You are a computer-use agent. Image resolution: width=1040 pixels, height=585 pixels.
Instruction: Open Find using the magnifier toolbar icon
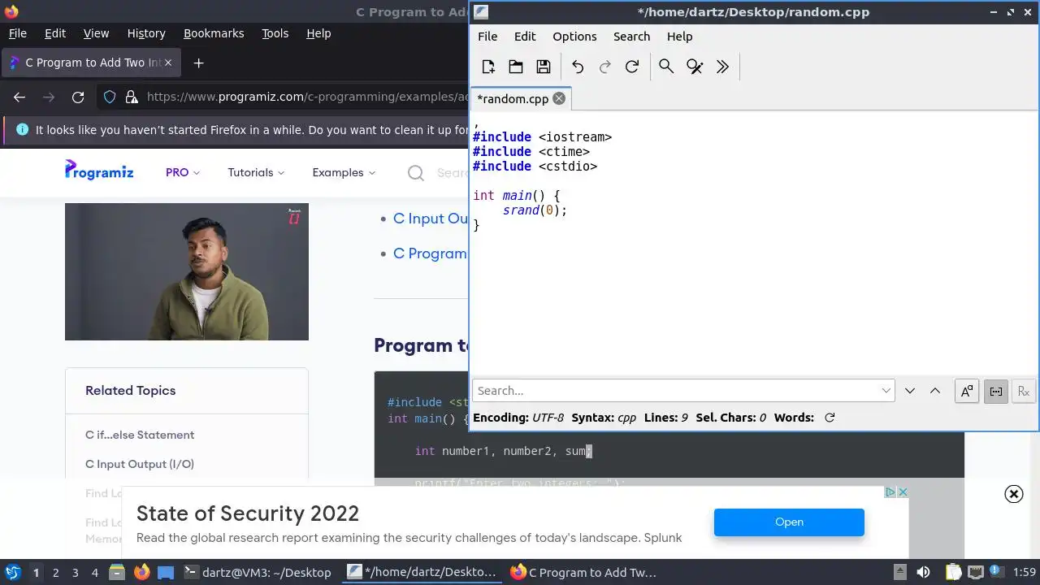coord(666,67)
